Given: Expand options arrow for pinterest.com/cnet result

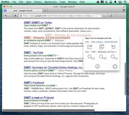Looking at the screenshot, I should 50,101.
